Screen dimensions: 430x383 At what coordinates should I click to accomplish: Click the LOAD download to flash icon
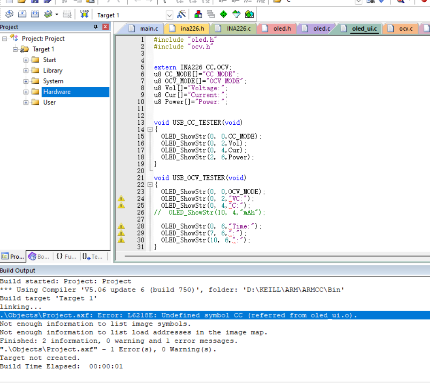(84, 14)
